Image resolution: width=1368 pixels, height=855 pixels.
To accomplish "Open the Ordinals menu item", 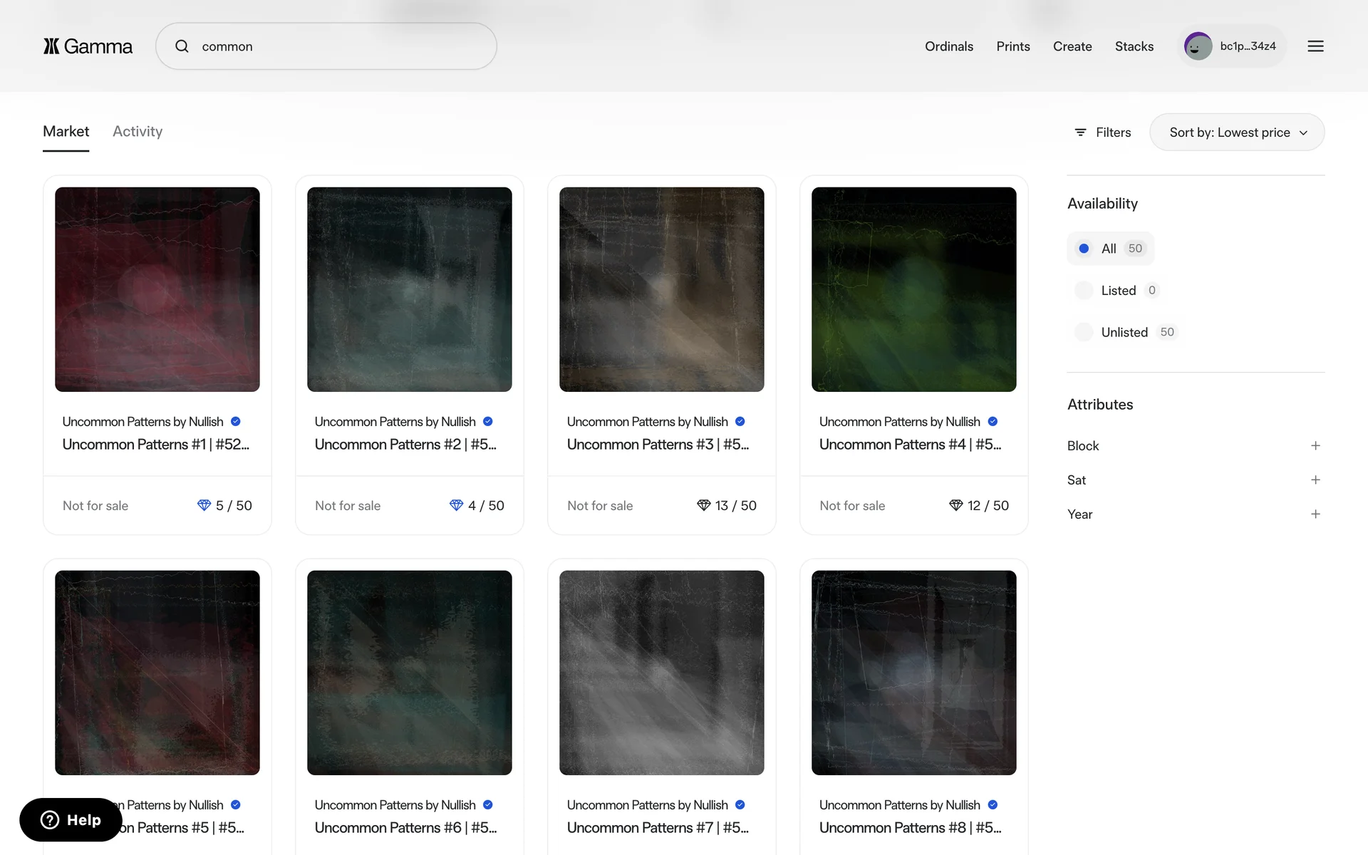I will (x=948, y=46).
